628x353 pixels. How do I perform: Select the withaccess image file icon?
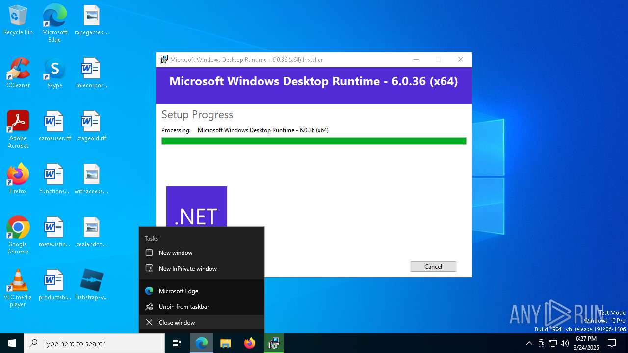click(91, 179)
